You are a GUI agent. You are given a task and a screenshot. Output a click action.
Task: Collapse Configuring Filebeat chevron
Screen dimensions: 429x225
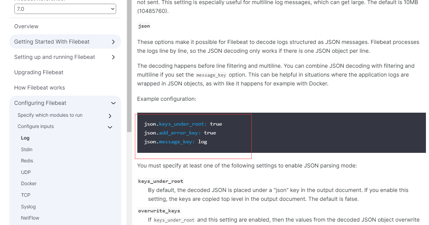tap(113, 103)
